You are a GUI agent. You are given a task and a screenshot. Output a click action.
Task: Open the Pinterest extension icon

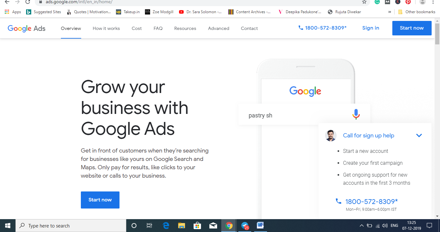click(408, 2)
